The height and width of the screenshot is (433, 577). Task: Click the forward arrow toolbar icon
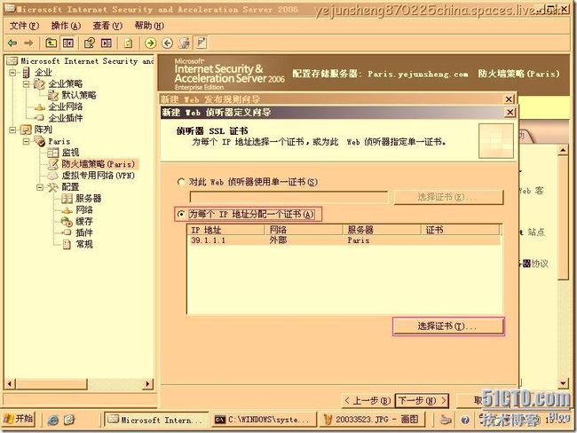pyautogui.click(x=28, y=43)
